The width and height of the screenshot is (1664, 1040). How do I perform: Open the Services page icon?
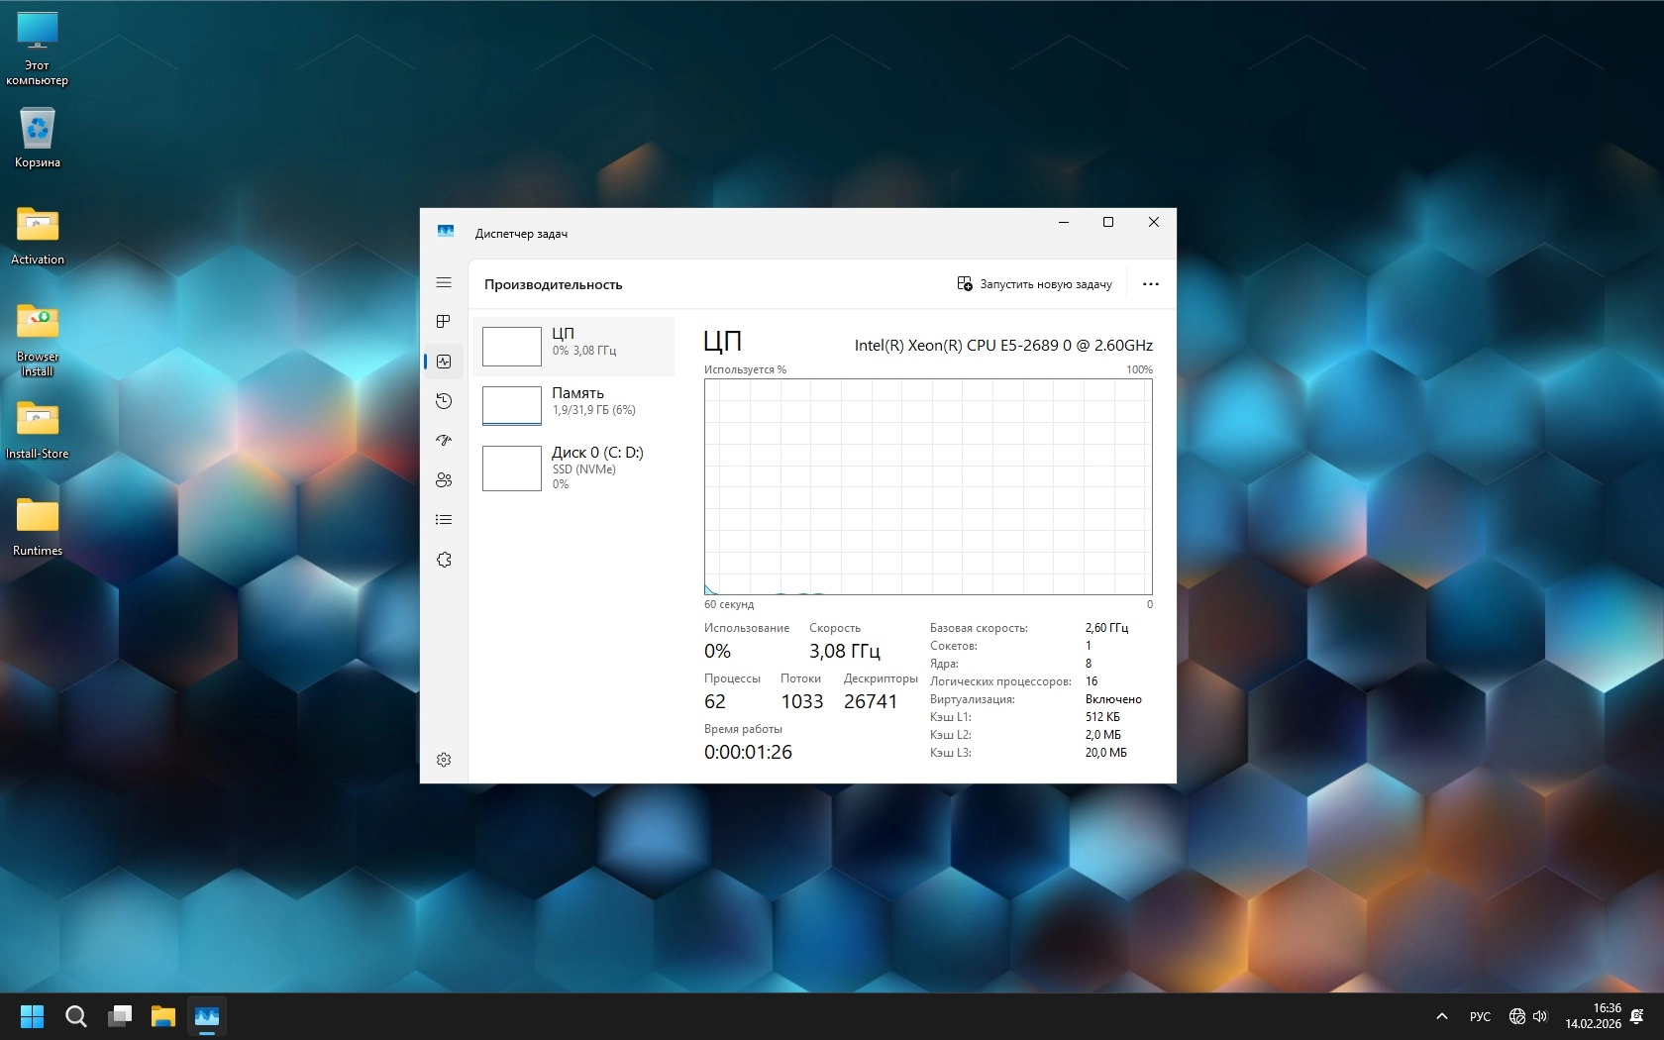444,560
